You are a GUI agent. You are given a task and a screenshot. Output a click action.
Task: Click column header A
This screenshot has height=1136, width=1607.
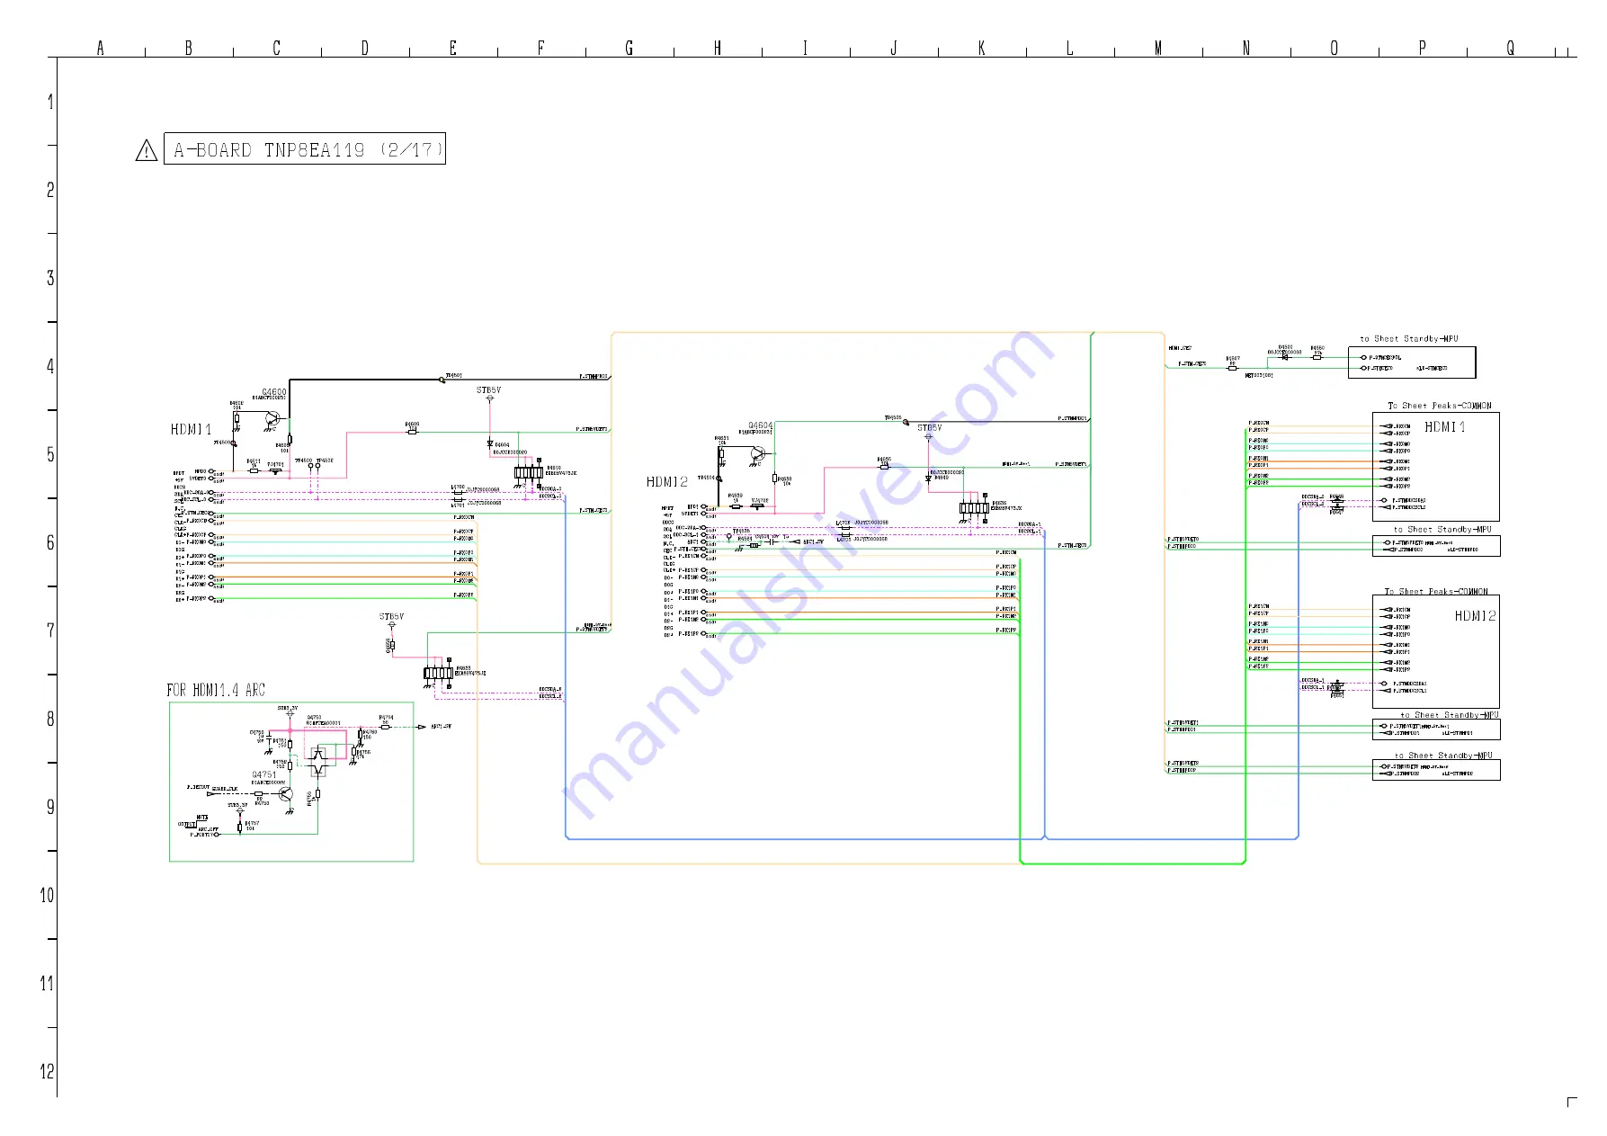[x=101, y=48]
